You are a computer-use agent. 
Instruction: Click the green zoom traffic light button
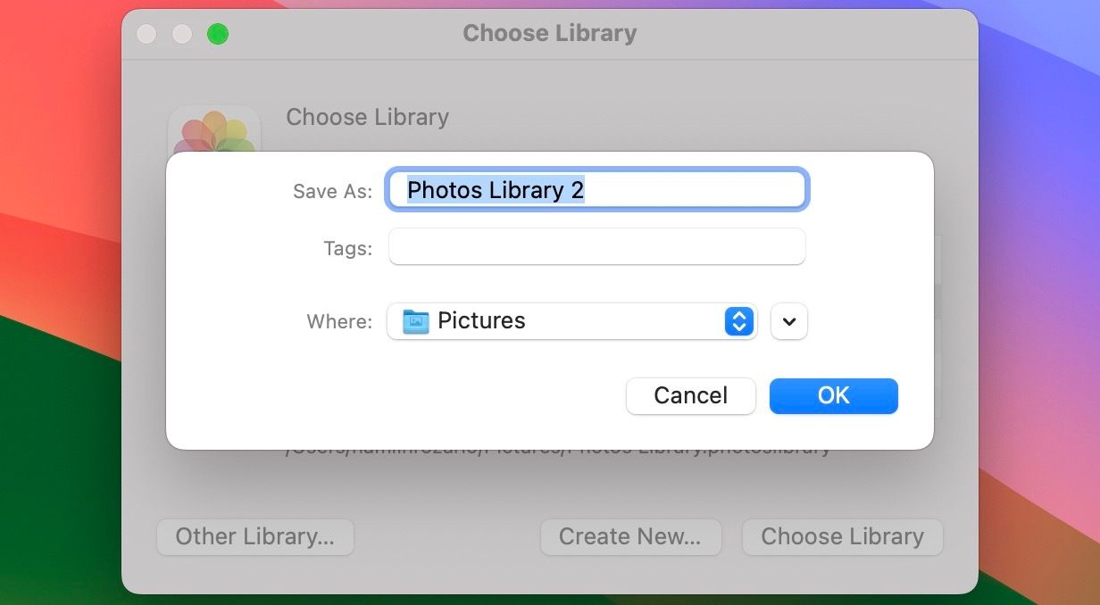pyautogui.click(x=216, y=33)
